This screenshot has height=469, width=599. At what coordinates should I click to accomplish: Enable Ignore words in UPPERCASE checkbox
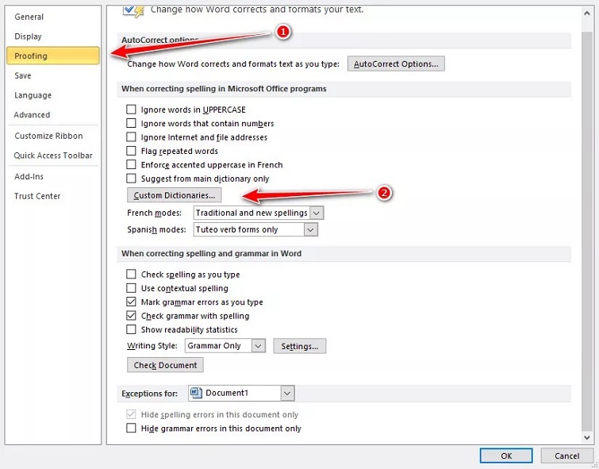click(132, 110)
